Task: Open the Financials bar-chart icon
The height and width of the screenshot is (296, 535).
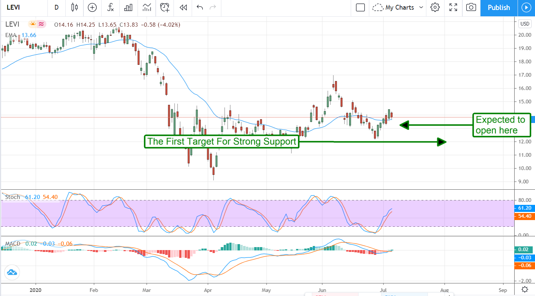Action: tap(129, 7)
